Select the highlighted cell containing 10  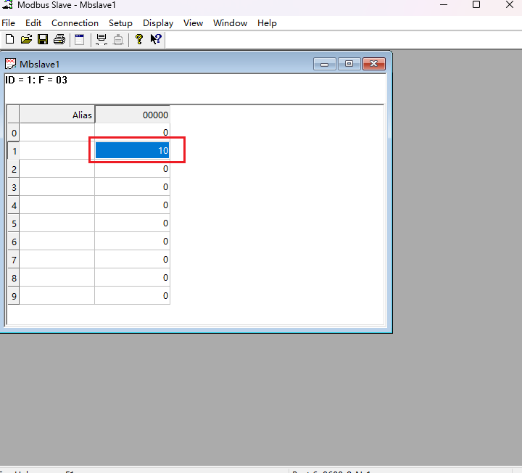[132, 151]
